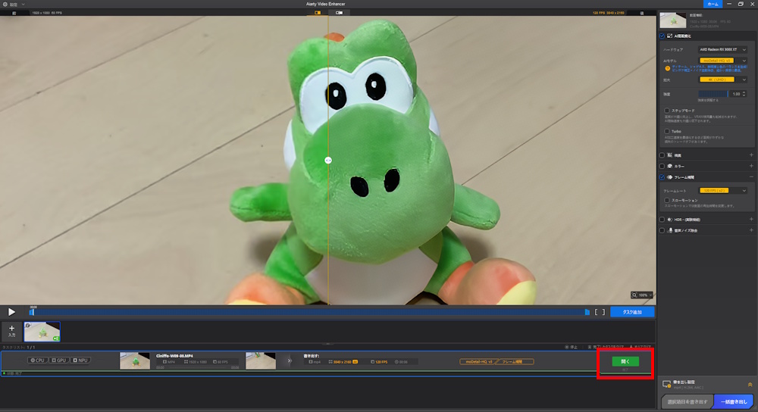Click video info thumbnail in right panel
Screen dimensions: 758x412
tap(673, 20)
